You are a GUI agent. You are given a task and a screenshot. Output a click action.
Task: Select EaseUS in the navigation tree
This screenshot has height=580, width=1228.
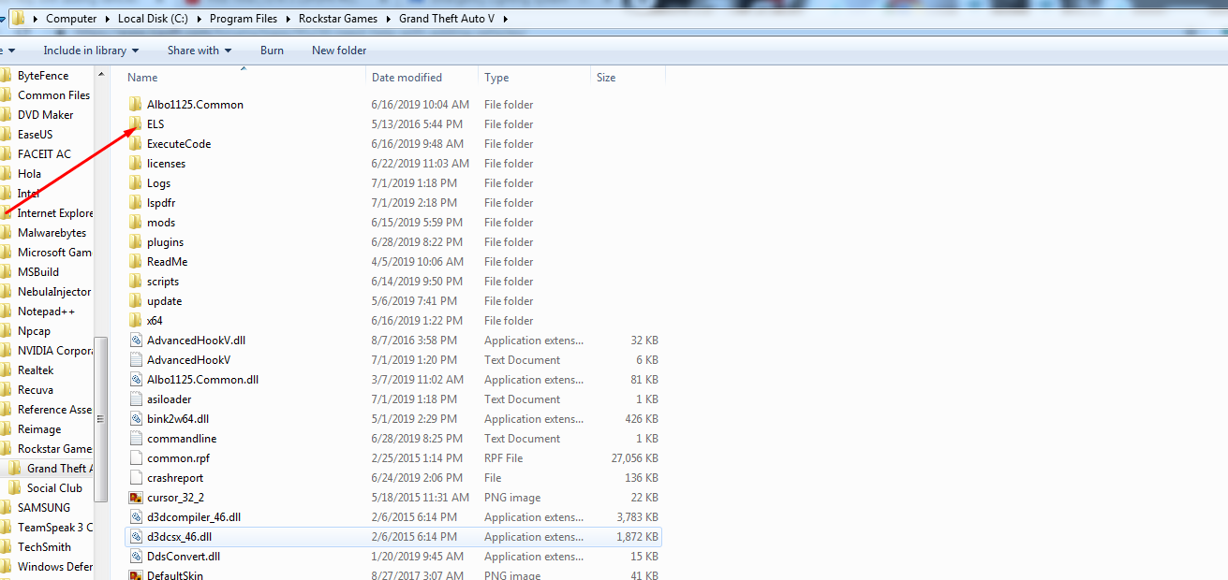coord(36,135)
